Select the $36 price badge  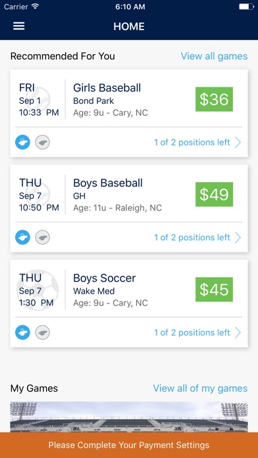point(214,99)
